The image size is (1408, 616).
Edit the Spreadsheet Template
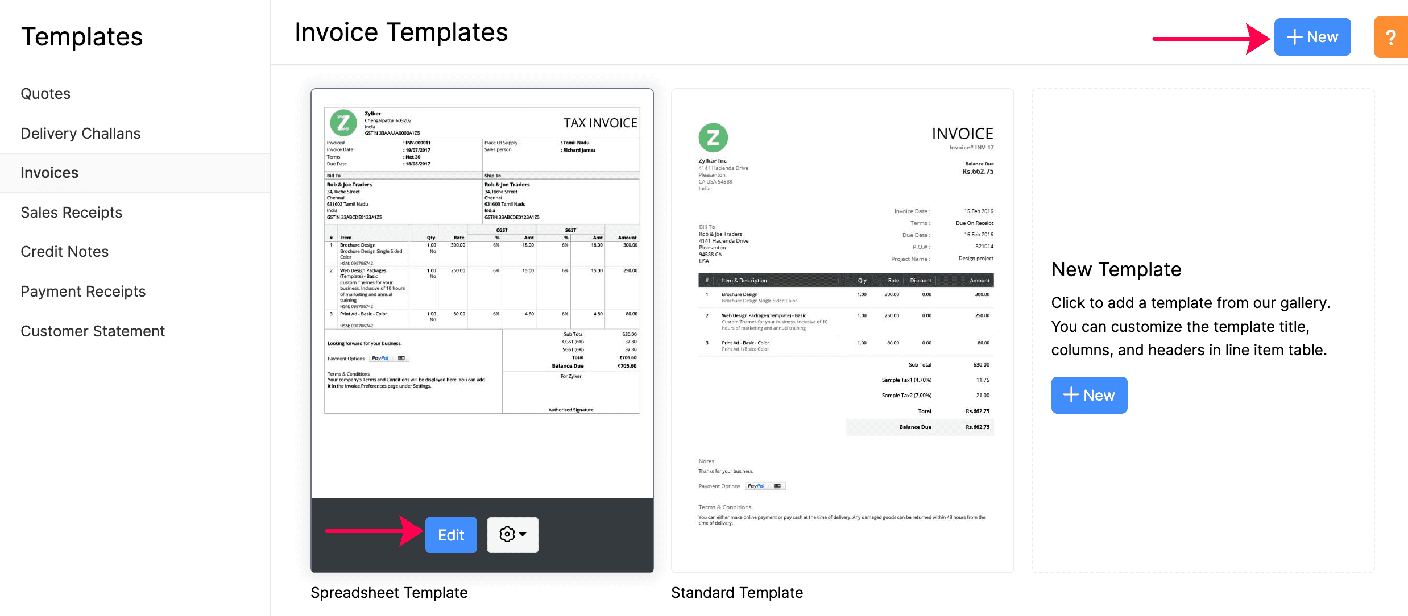pyautogui.click(x=450, y=534)
